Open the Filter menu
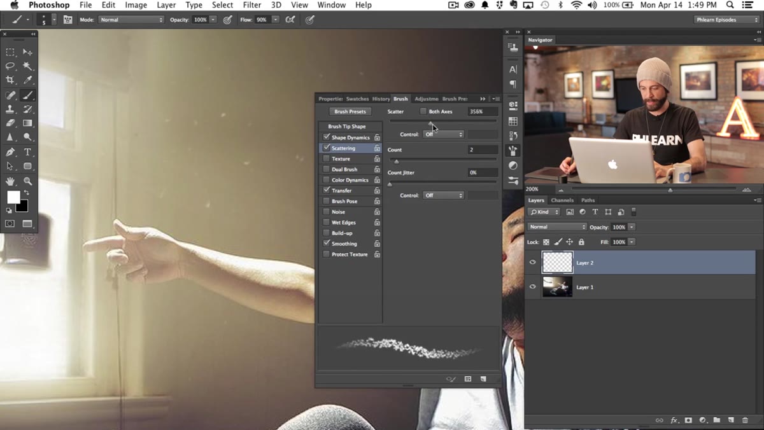The image size is (764, 430). (x=252, y=5)
